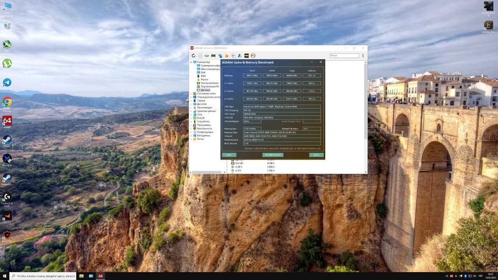Open the Steam desktop icon
Viewport: 498px width, 280px height.
coord(7,140)
